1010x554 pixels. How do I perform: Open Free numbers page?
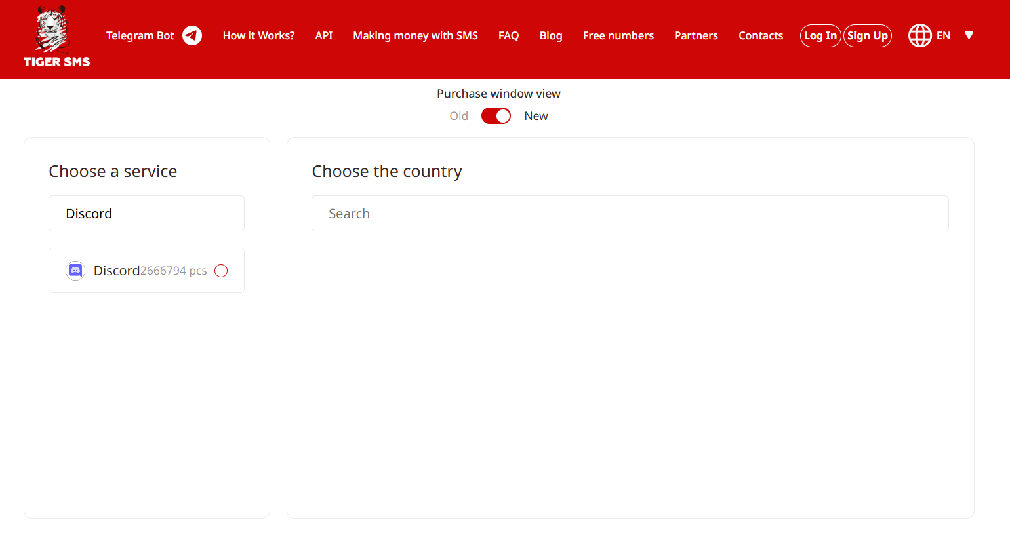(618, 35)
